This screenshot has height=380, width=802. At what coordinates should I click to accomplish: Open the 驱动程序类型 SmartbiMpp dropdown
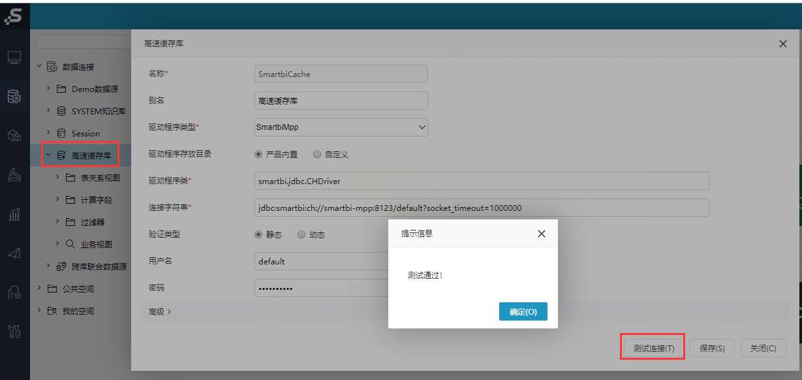pos(341,127)
